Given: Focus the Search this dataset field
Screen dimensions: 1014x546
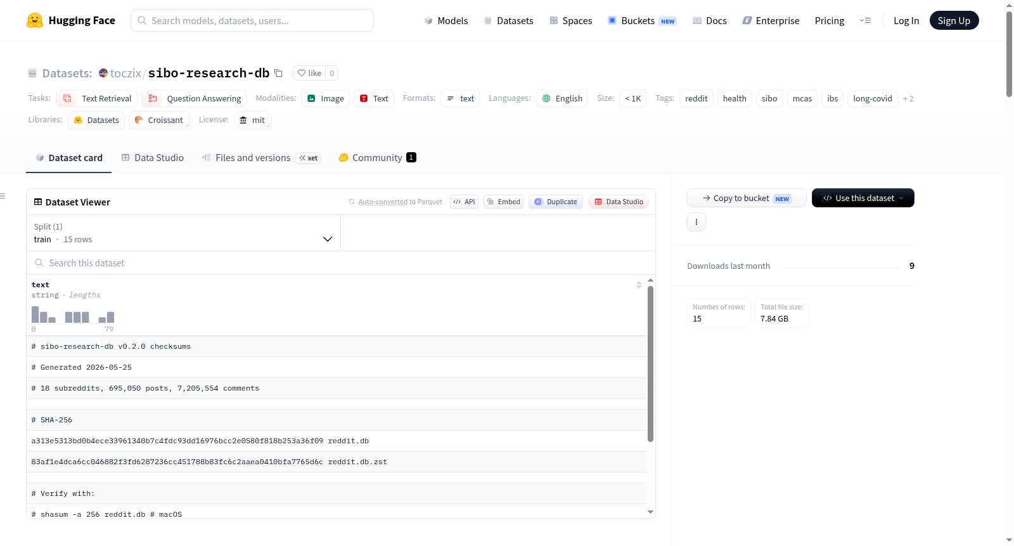Looking at the screenshot, I should pyautogui.click(x=341, y=263).
